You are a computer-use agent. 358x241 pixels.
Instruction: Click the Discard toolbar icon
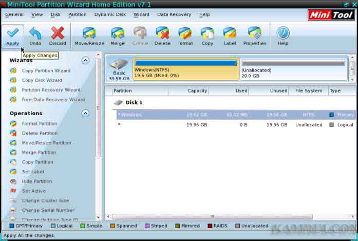pos(58,36)
